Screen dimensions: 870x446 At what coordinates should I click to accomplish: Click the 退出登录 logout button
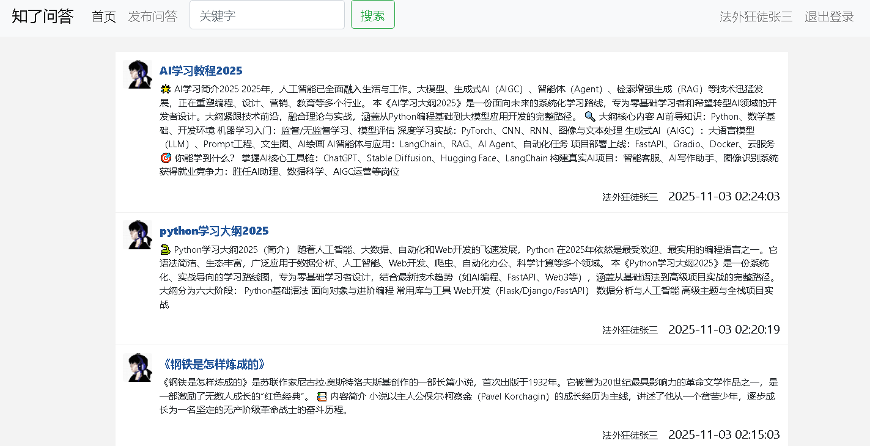[829, 16]
